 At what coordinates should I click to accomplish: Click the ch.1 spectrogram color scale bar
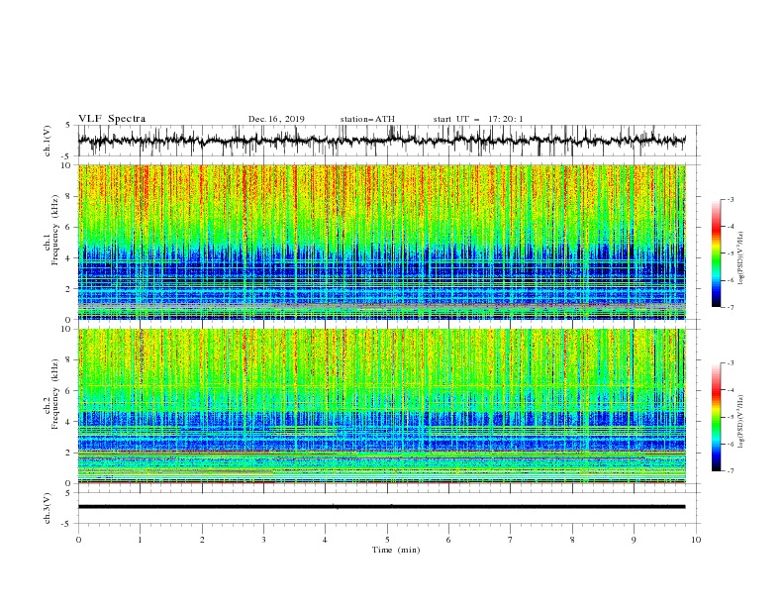pos(717,253)
